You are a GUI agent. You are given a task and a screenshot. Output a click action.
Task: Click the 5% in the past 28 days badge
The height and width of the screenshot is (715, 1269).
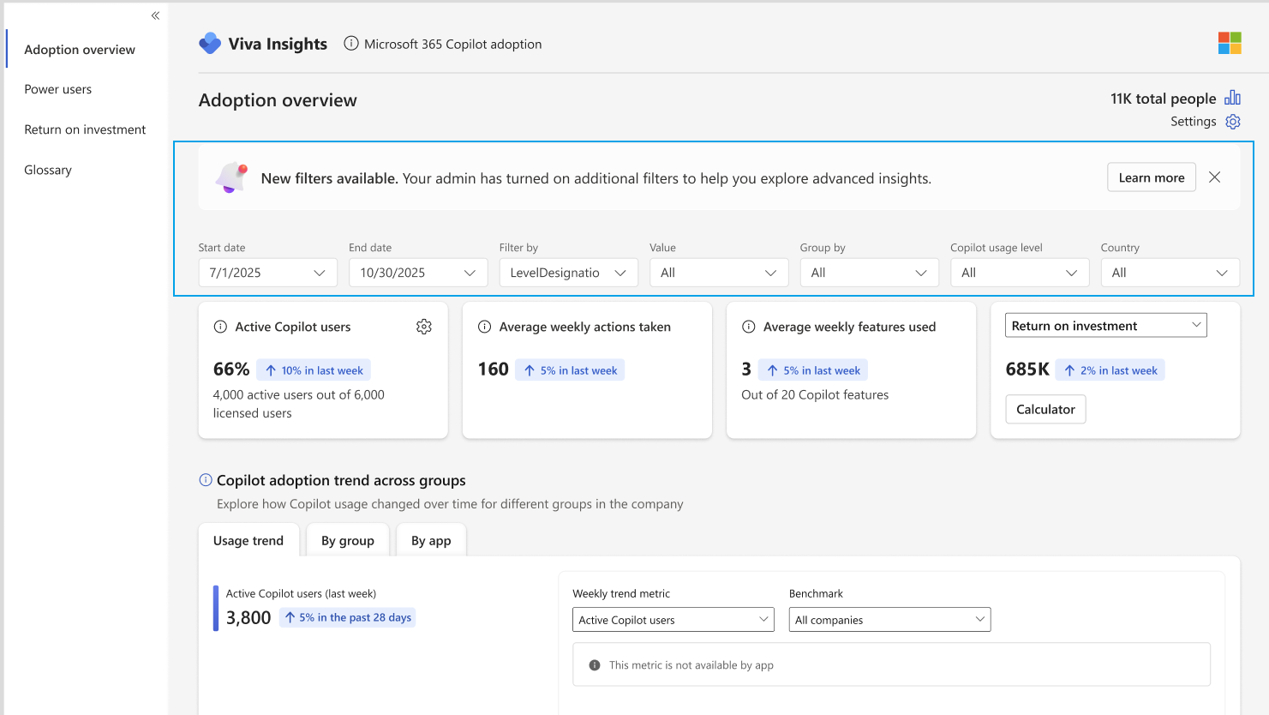tap(348, 617)
